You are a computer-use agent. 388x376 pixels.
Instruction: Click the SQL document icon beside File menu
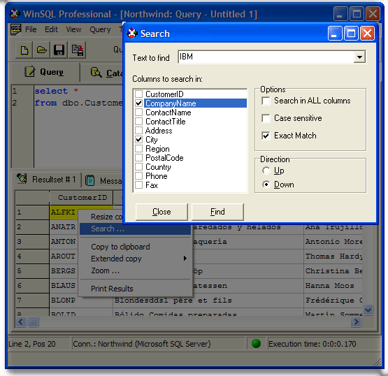tap(16, 29)
